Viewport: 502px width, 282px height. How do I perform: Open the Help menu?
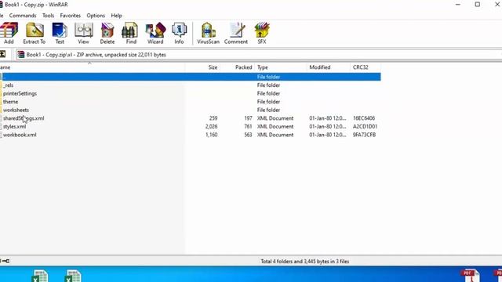click(x=116, y=16)
